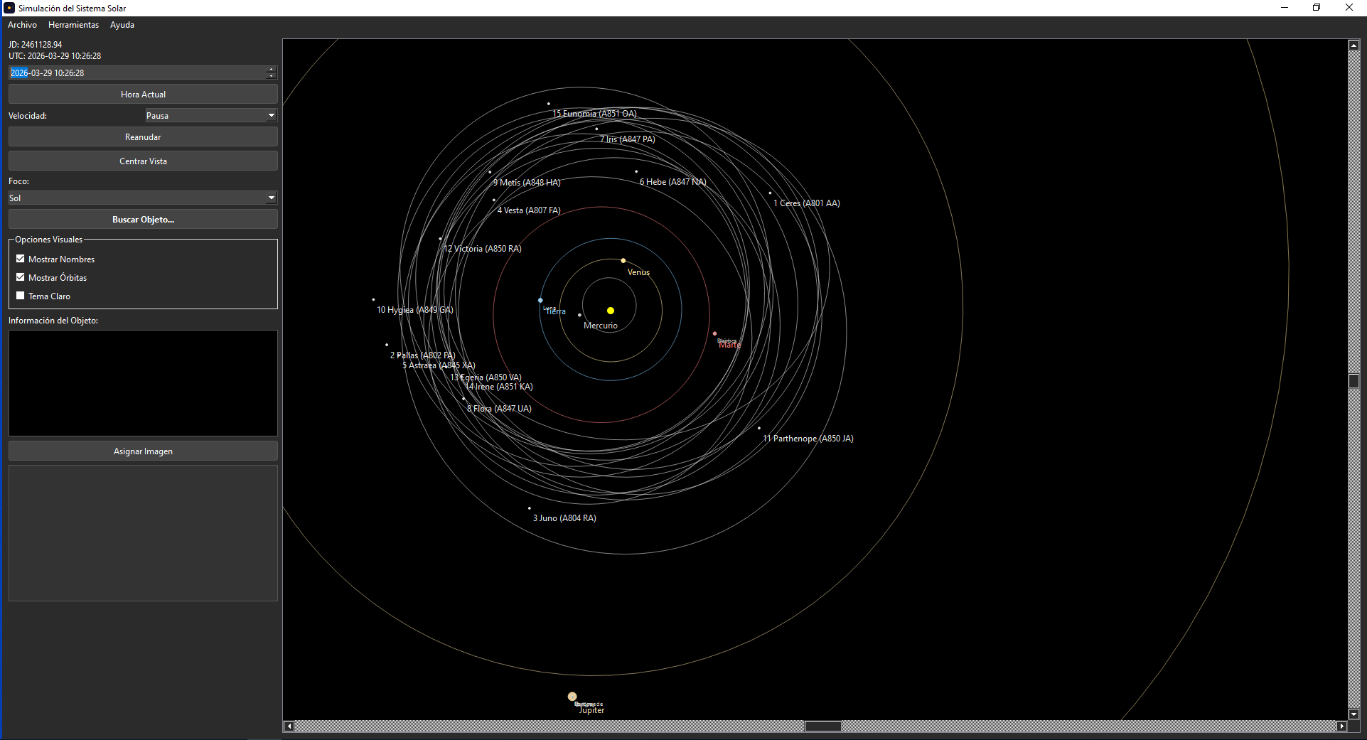Click the vertical scrollbar thumb of the view
Screen dimensions: 1367x740
tap(1354, 380)
